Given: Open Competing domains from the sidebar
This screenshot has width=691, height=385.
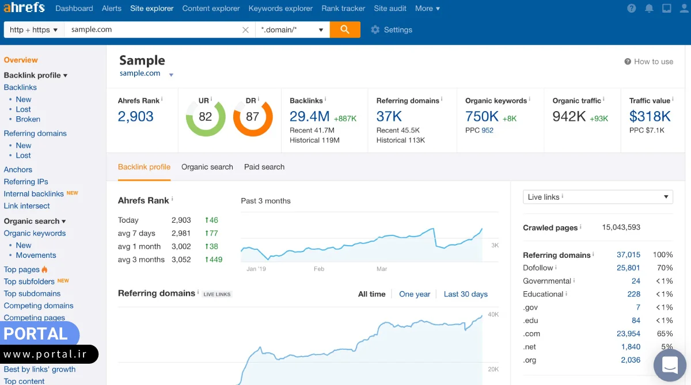Looking at the screenshot, I should coord(39,306).
